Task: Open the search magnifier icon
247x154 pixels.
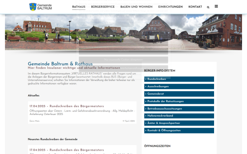Action: 208,7
